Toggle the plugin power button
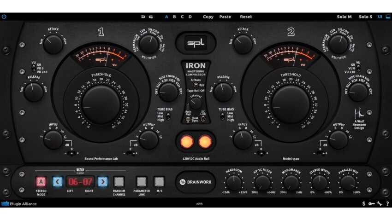Viewport: 392px width, 220px height. pyautogui.click(x=4, y=17)
